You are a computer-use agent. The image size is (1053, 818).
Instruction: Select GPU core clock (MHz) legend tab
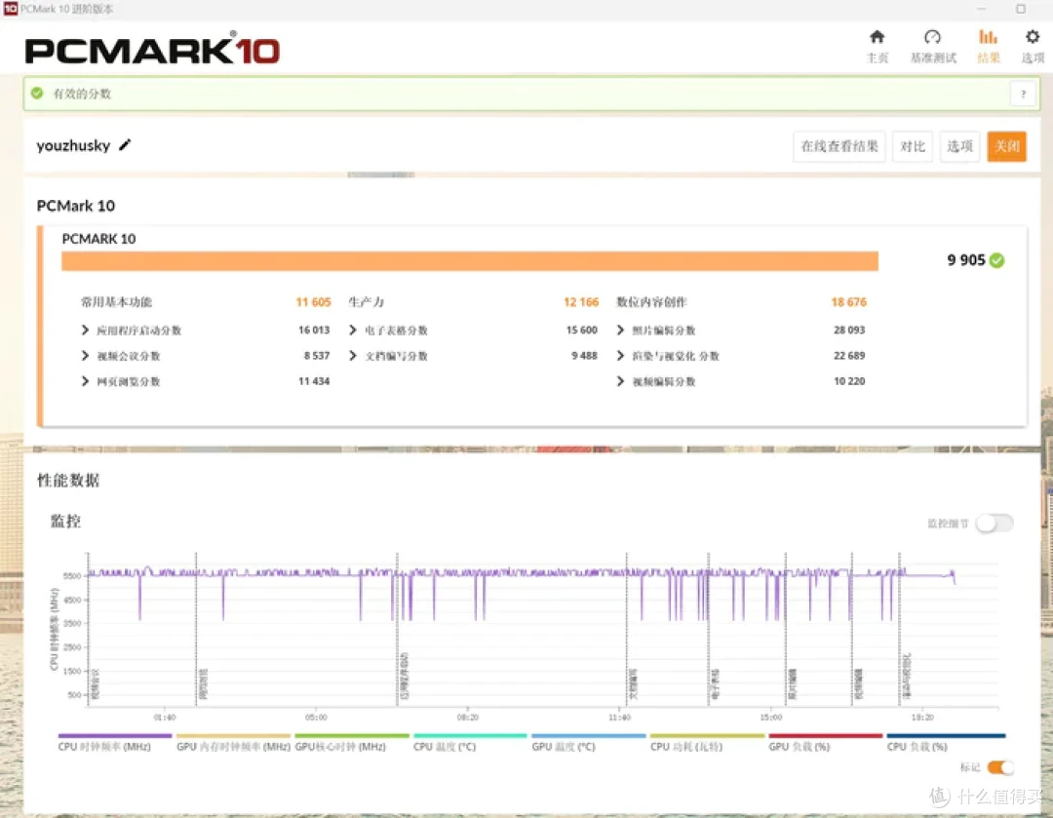click(x=351, y=742)
